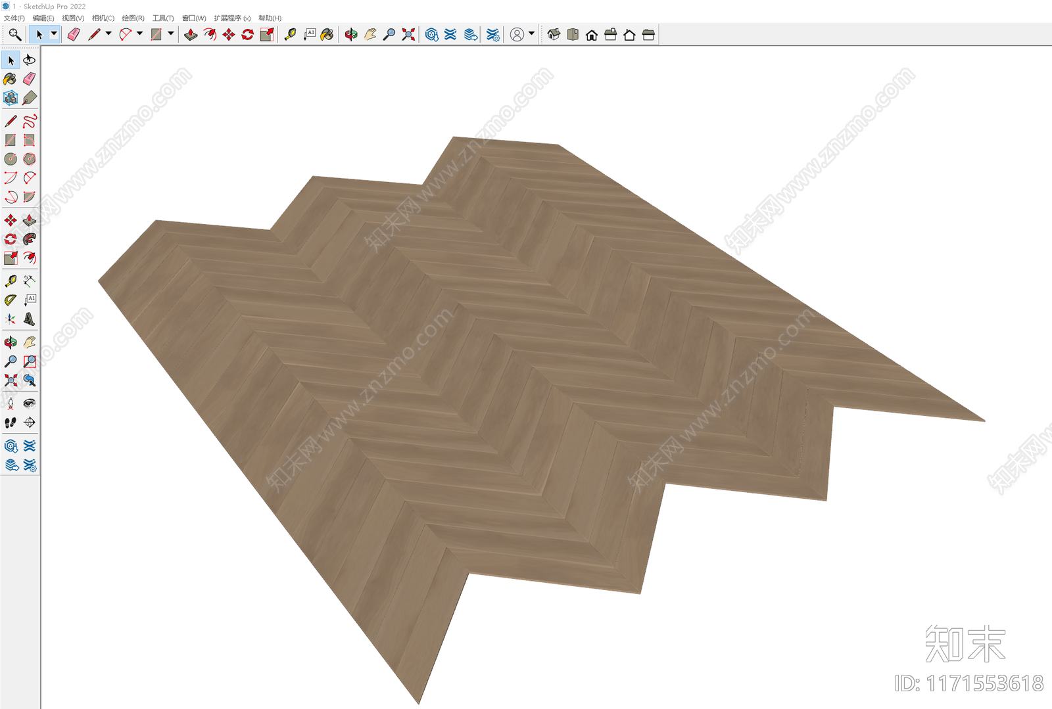Go back with the Previous view tool
Screen dimensions: 1052x709
click(x=30, y=380)
